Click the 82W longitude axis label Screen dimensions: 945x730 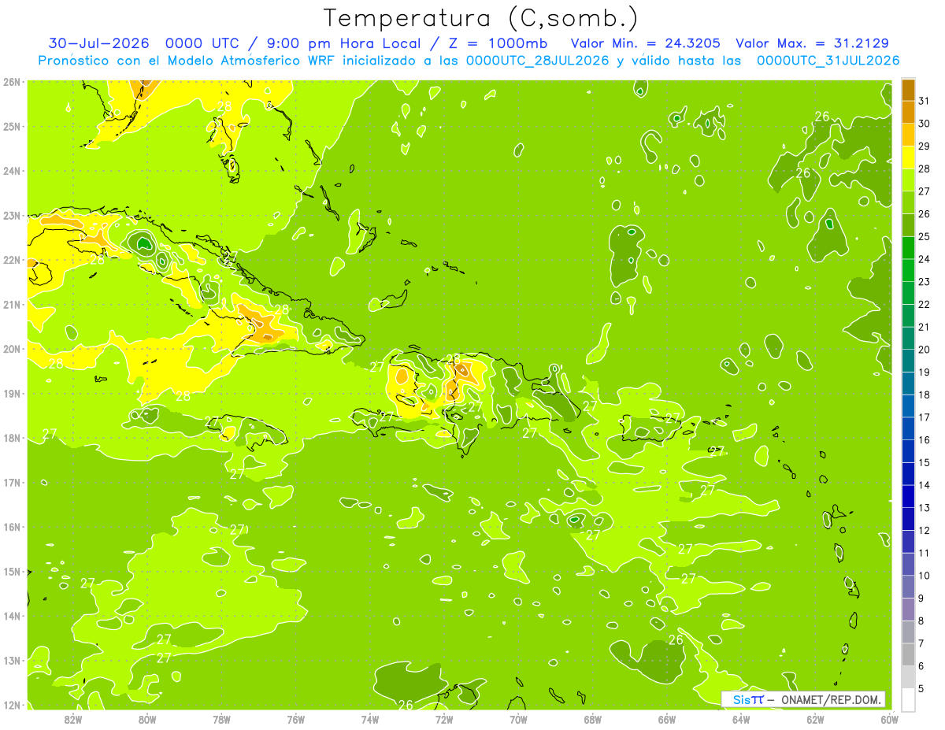pos(72,719)
